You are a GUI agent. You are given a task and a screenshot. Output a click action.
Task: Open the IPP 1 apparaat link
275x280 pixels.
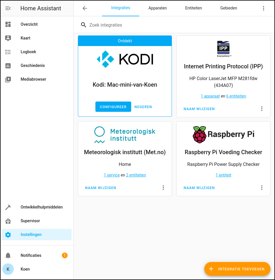(210, 96)
